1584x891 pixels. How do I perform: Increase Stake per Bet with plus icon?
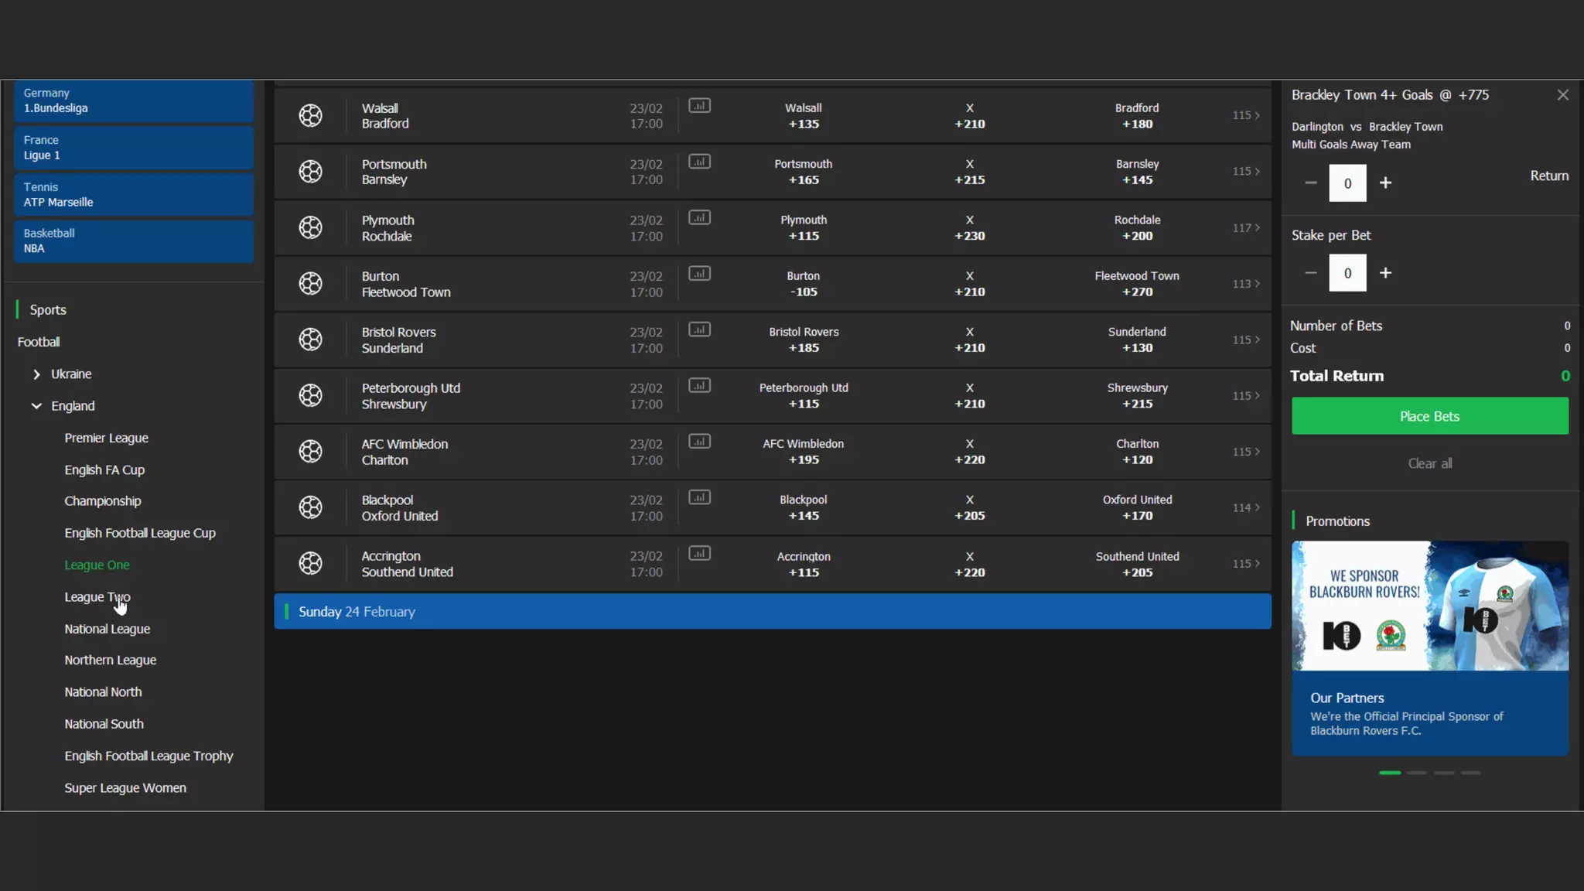click(1385, 273)
